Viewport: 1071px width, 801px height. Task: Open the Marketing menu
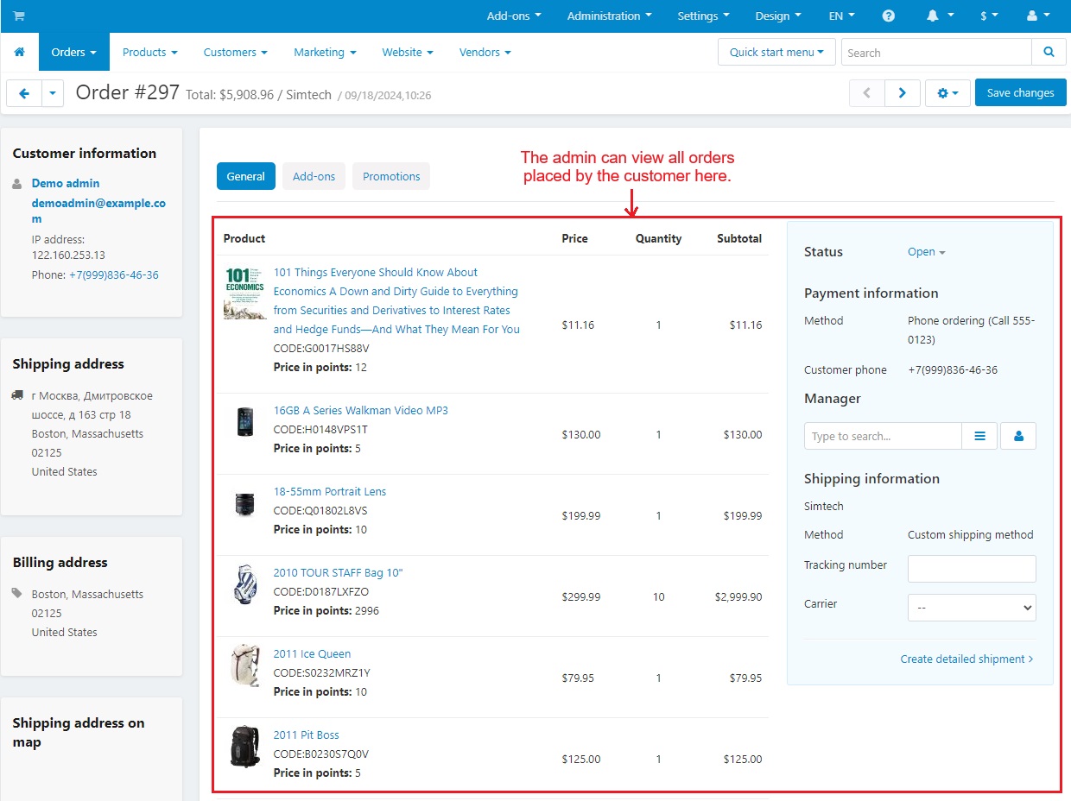pos(325,53)
